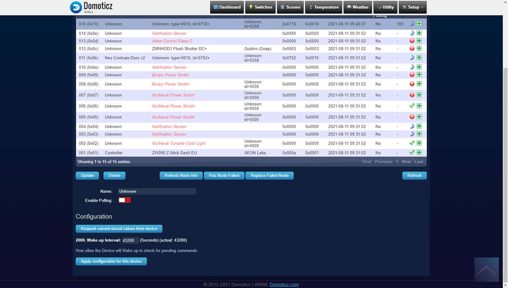Switch to the Temperature tab
Viewport: 508px width, 288px height.
point(324,7)
